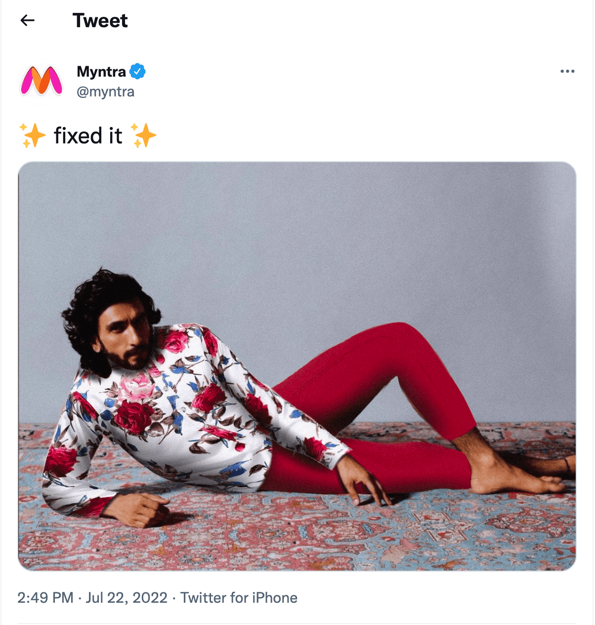The width and height of the screenshot is (595, 625).
Task: Click the Jul 22, 2022 date
Action: click(x=127, y=598)
